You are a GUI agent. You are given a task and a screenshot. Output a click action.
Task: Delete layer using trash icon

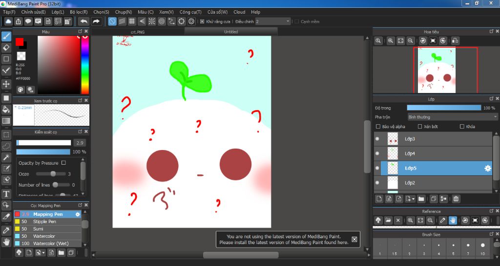pos(456,199)
